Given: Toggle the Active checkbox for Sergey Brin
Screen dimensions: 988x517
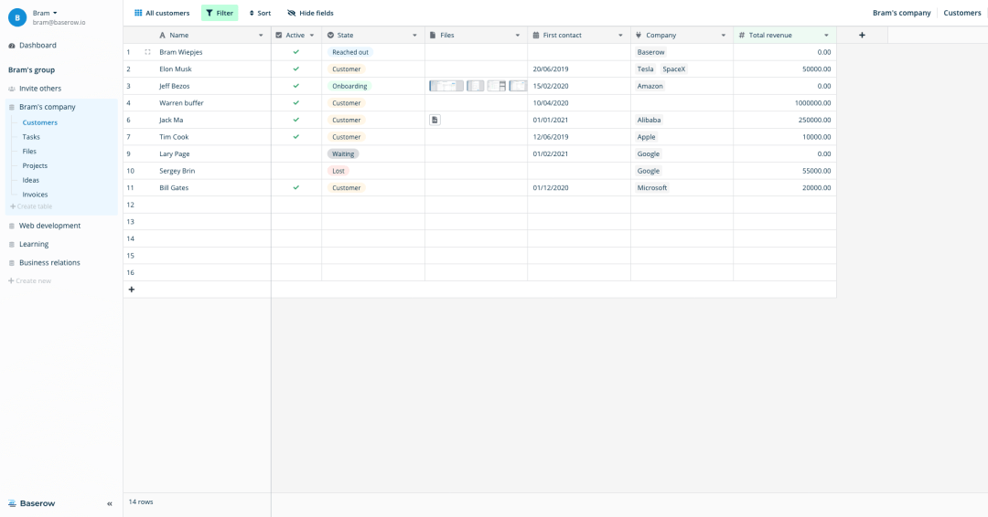Looking at the screenshot, I should click(x=295, y=171).
